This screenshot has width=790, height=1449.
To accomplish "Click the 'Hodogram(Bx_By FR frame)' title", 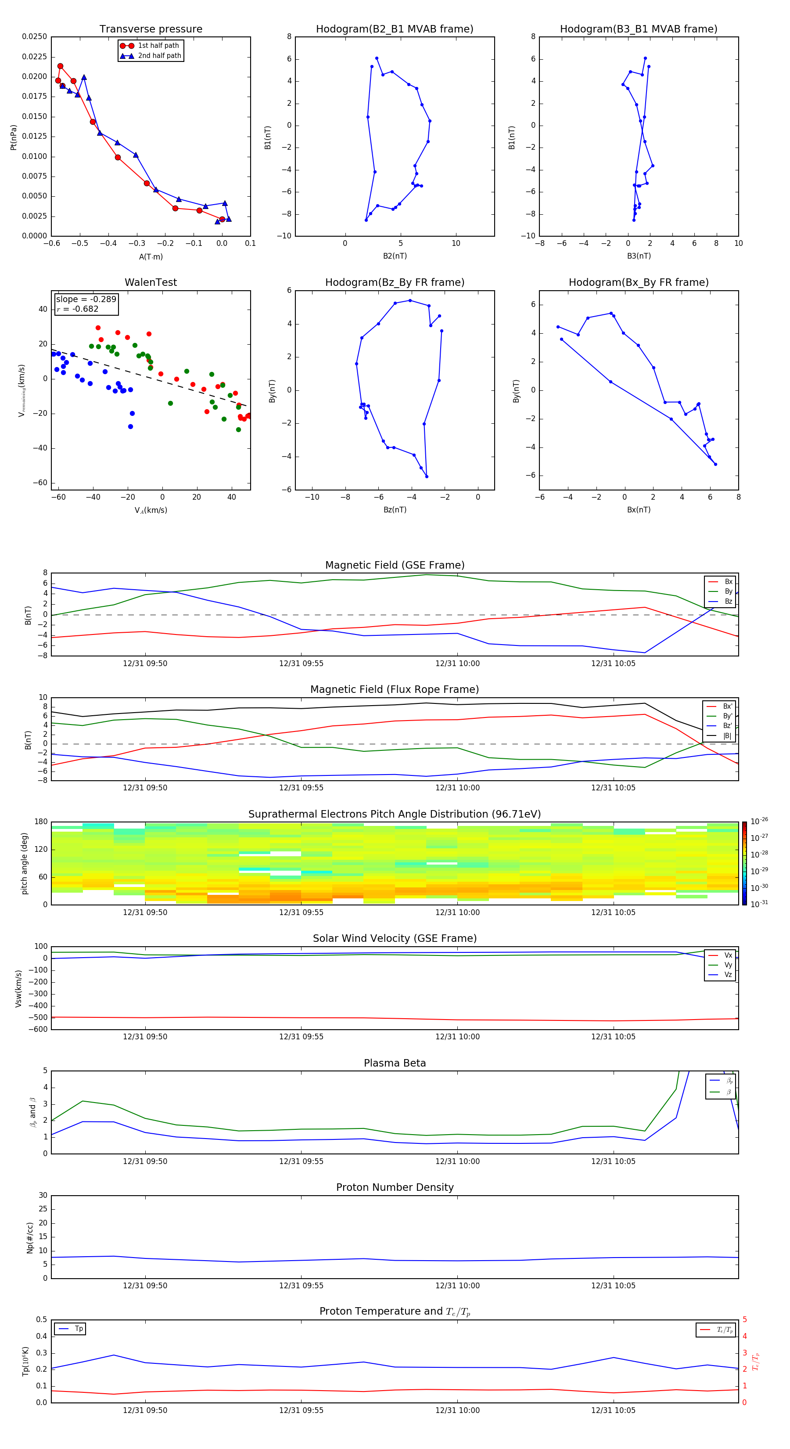I will pyautogui.click(x=639, y=282).
